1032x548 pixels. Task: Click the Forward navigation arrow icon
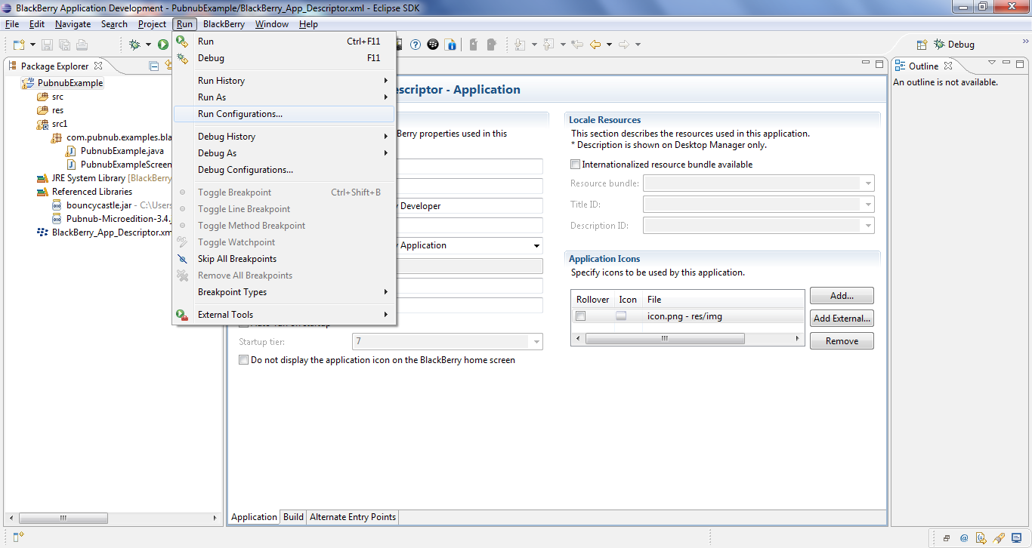pos(624,45)
